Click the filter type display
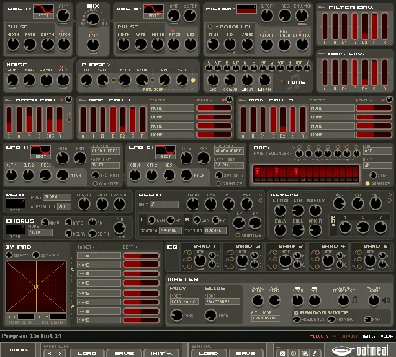The height and width of the screenshot is (357, 396). tap(246, 8)
